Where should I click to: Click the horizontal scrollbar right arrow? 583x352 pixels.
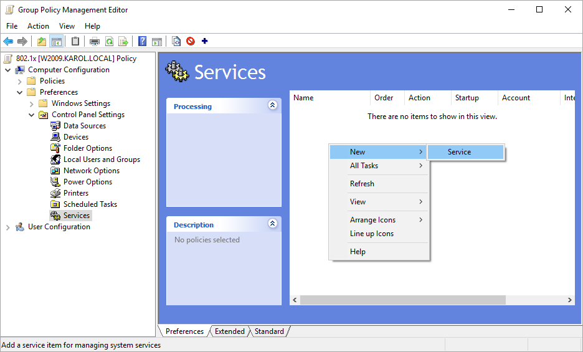tap(569, 300)
